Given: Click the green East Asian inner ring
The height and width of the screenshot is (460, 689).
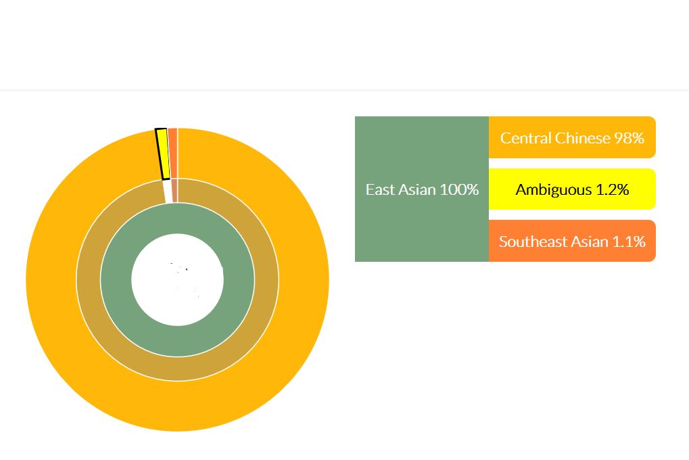Looking at the screenshot, I should point(178,341).
